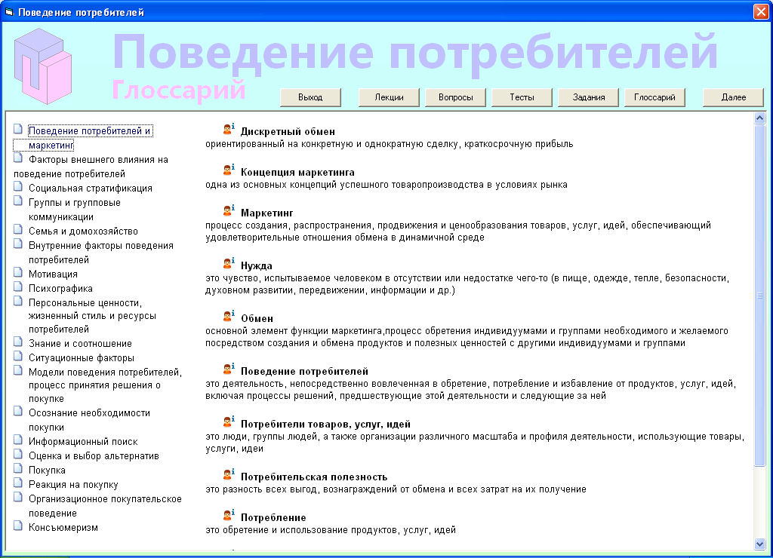Click the page icon beside 'Консъюмеризм'

pos(18,526)
